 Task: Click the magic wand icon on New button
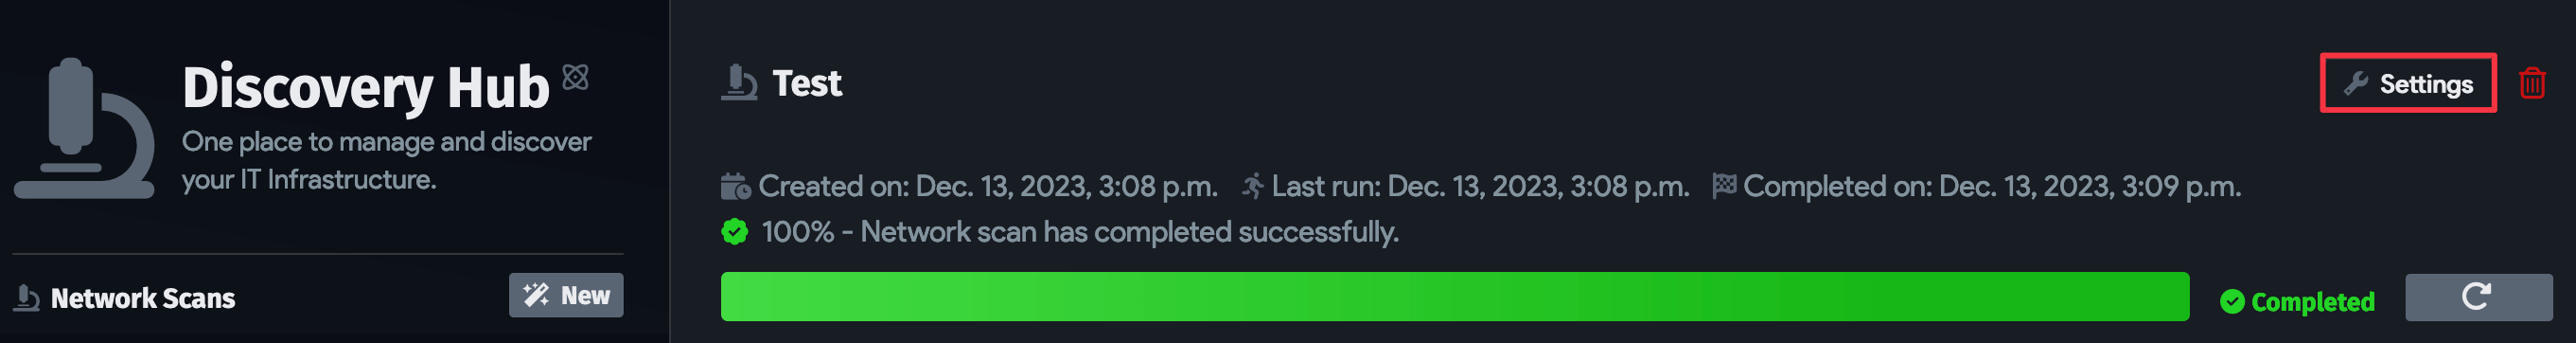[537, 295]
